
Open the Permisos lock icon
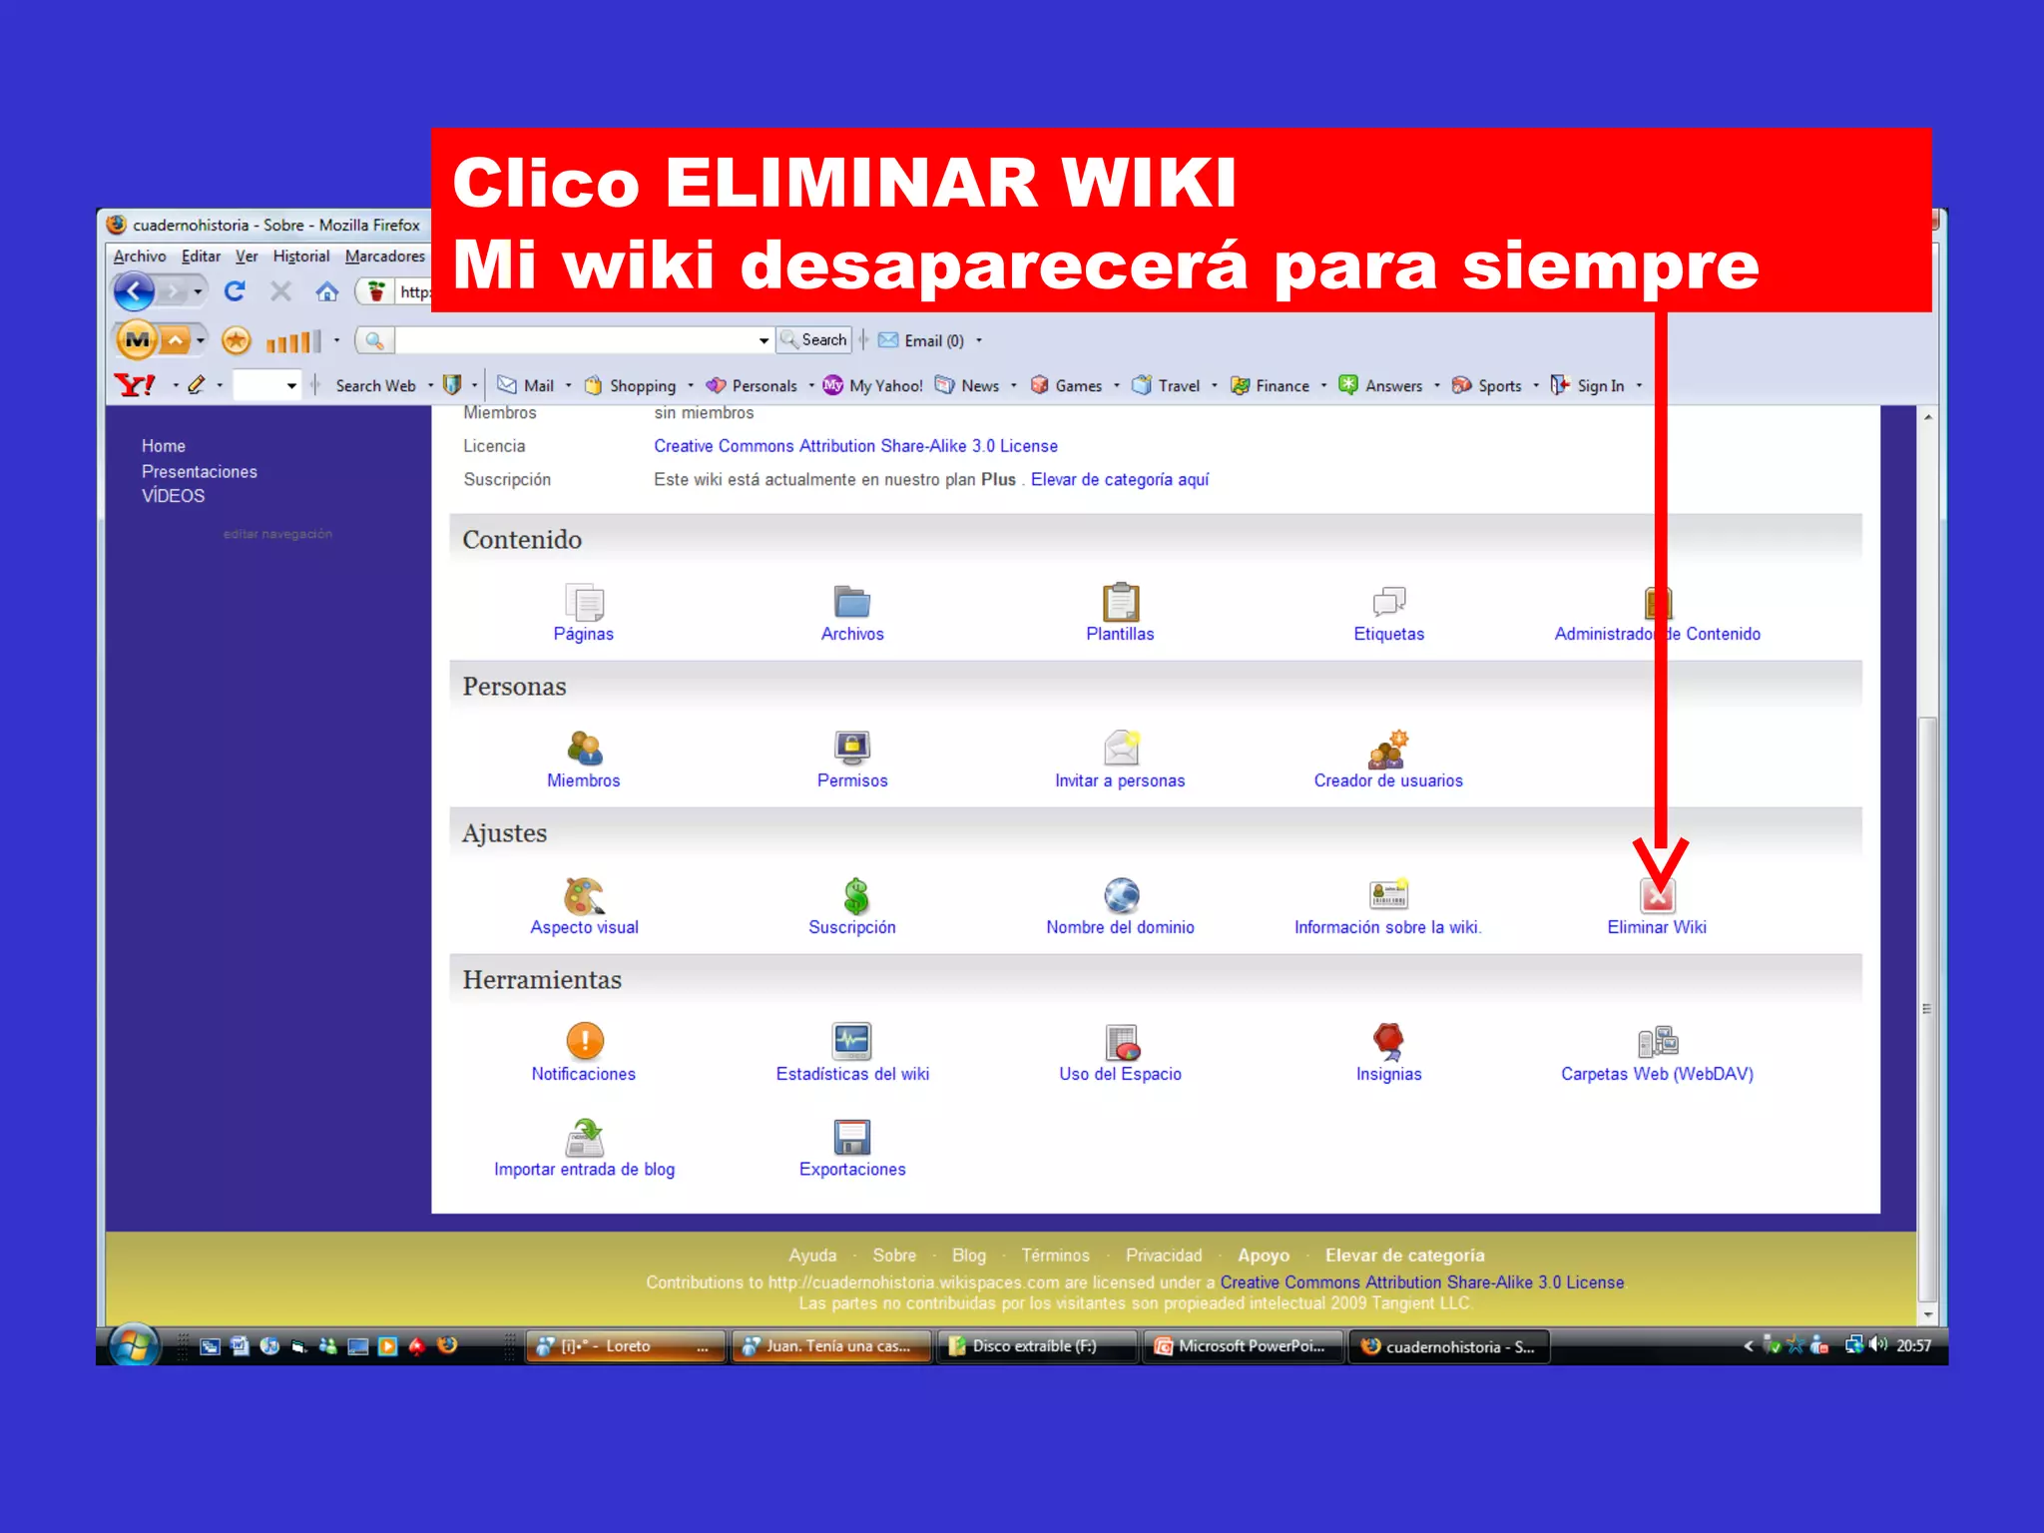pos(851,748)
